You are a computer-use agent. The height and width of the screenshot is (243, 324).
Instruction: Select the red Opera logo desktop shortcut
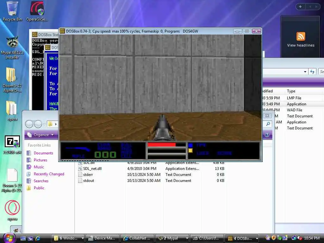[12, 208]
